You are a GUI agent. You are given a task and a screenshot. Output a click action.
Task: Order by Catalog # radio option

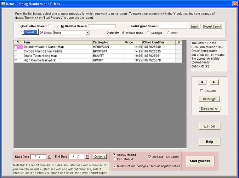148,33
